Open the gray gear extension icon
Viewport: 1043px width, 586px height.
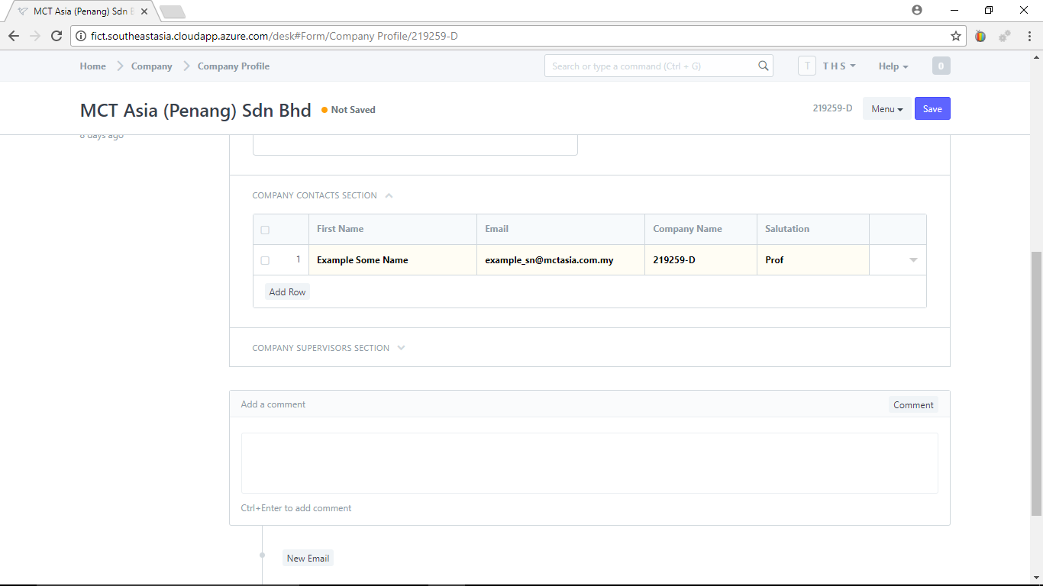click(1005, 36)
